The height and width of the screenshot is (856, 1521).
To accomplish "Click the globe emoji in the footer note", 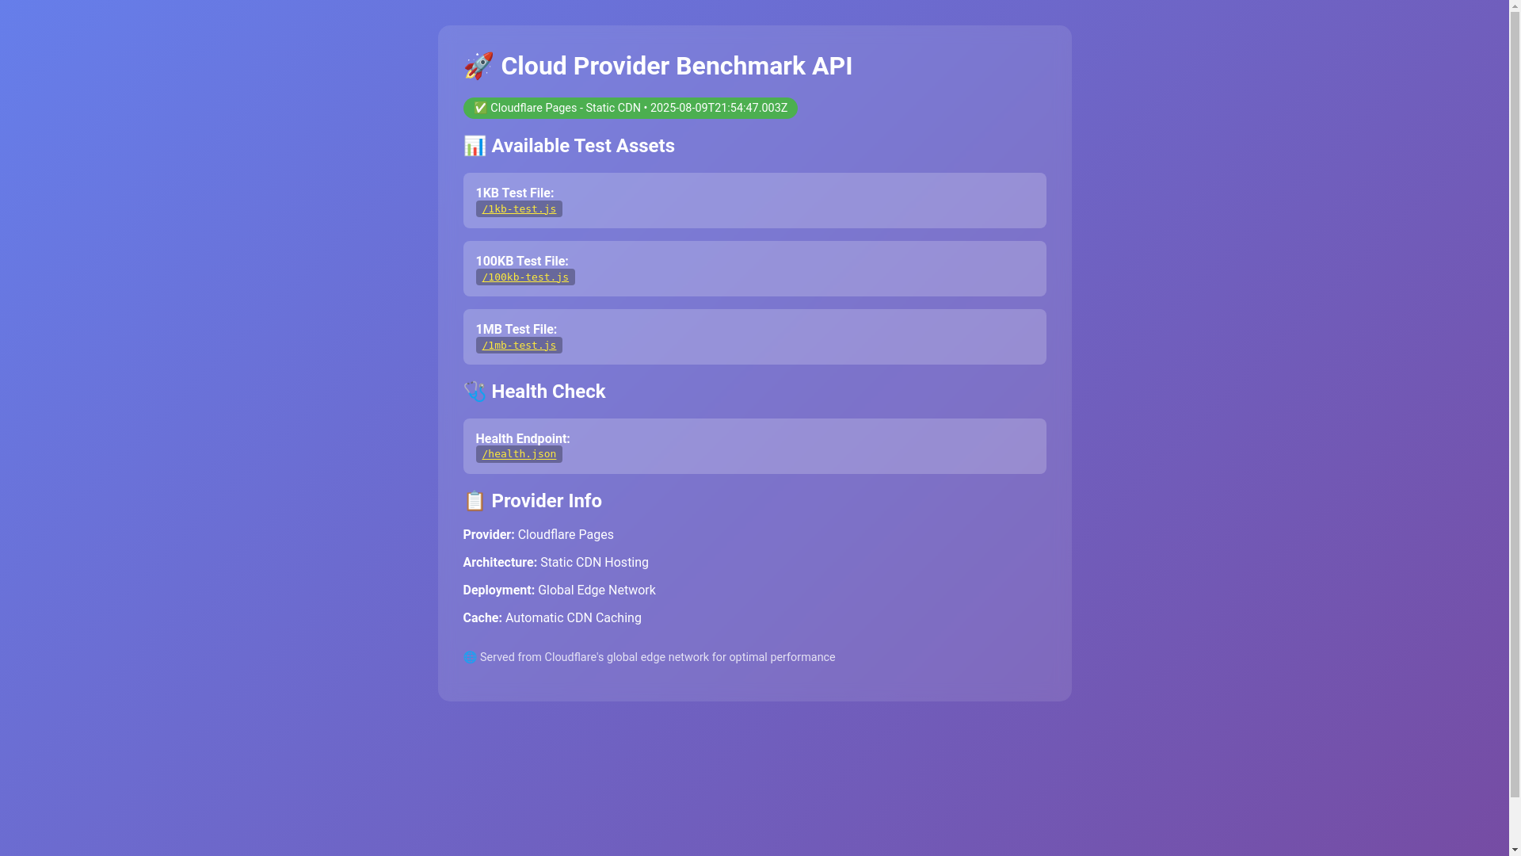I will point(470,658).
